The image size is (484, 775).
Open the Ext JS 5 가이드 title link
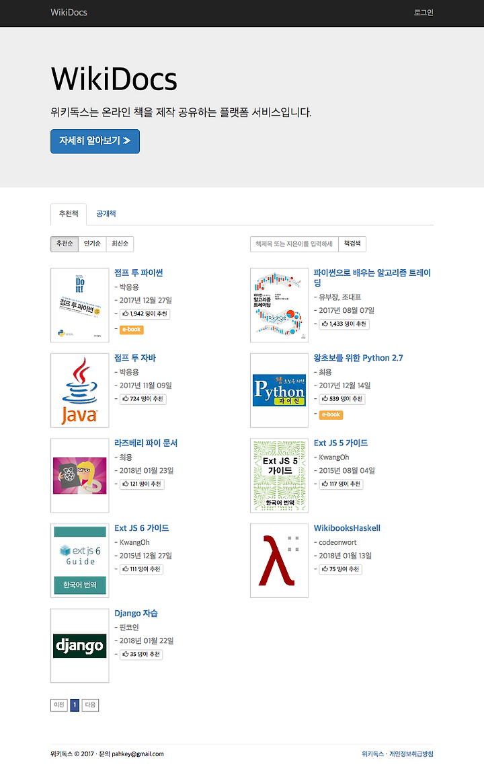click(x=341, y=443)
